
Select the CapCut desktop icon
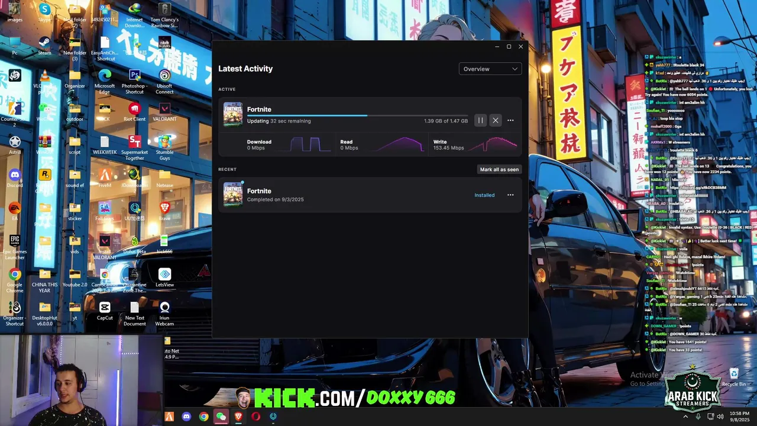click(105, 311)
